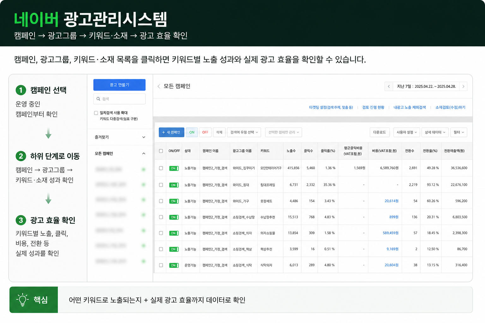Tick checkbox for 모던인테리어가구 row
This screenshot has width=485, height=323.
tap(161, 168)
